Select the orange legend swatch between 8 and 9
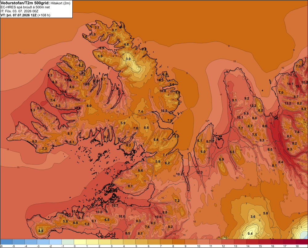The width and height of the screenshot is (308, 248). [179, 242]
